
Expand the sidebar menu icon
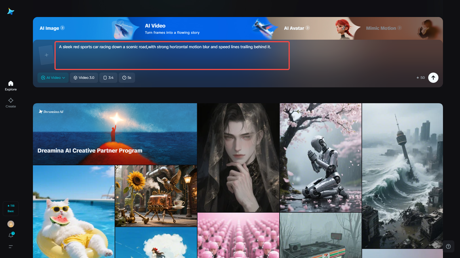point(11,247)
